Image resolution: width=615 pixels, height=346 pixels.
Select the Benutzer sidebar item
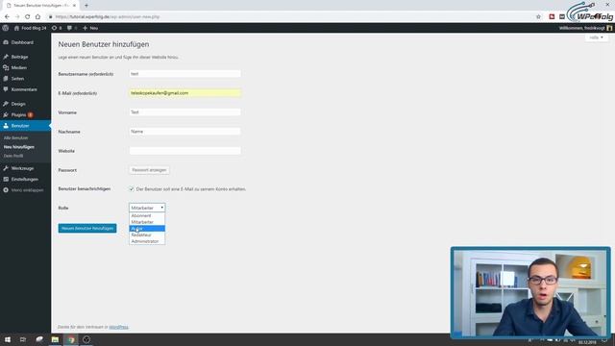26,126
